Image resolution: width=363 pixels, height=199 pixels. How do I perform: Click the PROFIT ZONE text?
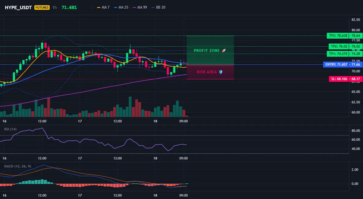207,51
